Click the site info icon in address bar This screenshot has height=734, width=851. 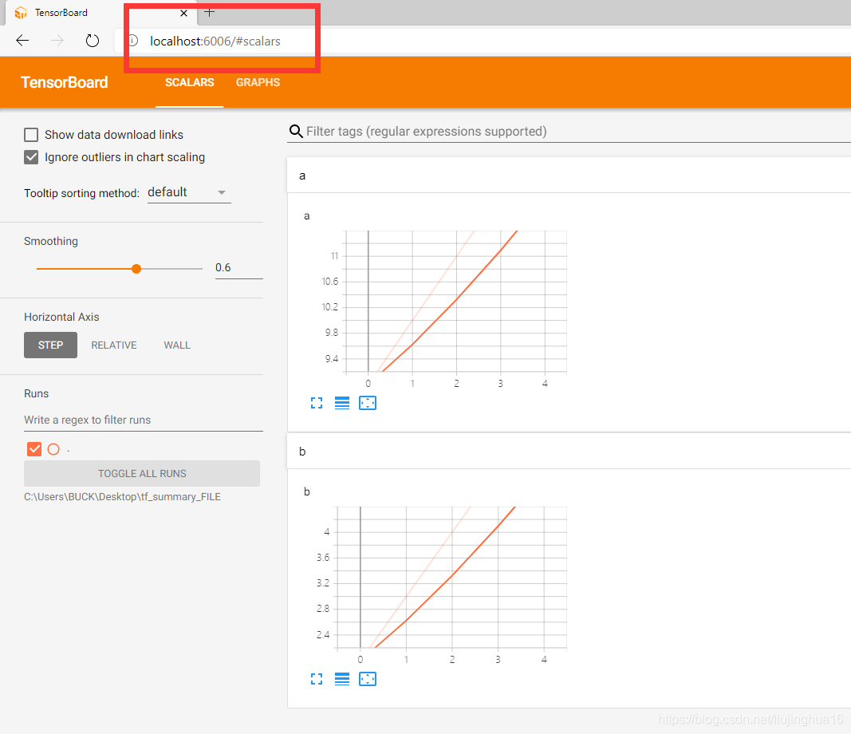133,41
